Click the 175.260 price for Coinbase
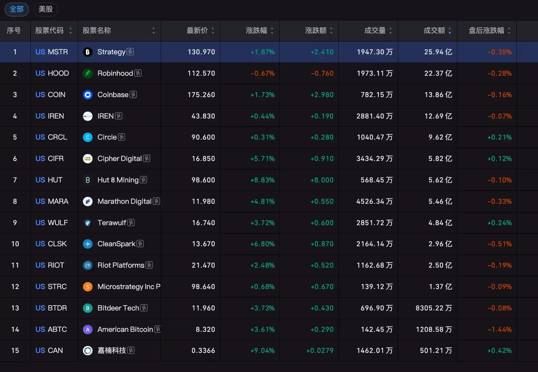The image size is (538, 372). point(201,95)
